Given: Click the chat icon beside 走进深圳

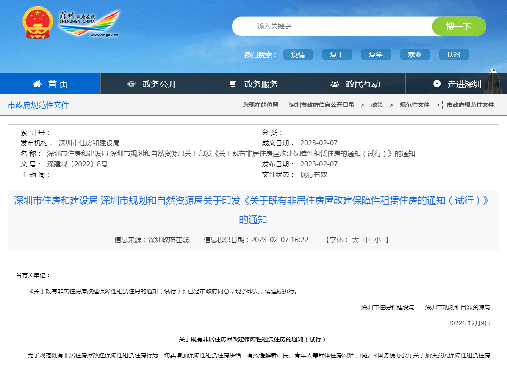Looking at the screenshot, I should click(x=437, y=84).
